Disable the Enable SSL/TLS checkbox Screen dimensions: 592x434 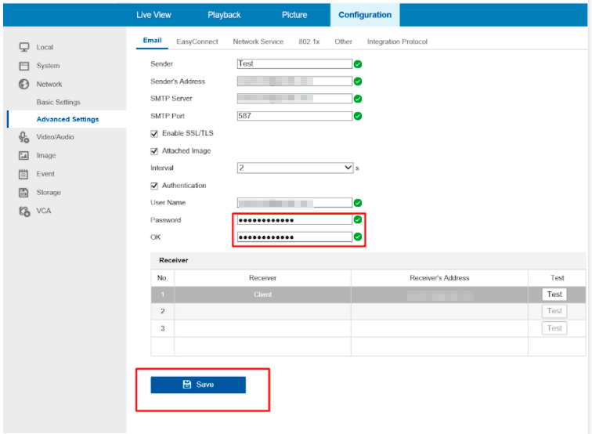pos(154,134)
